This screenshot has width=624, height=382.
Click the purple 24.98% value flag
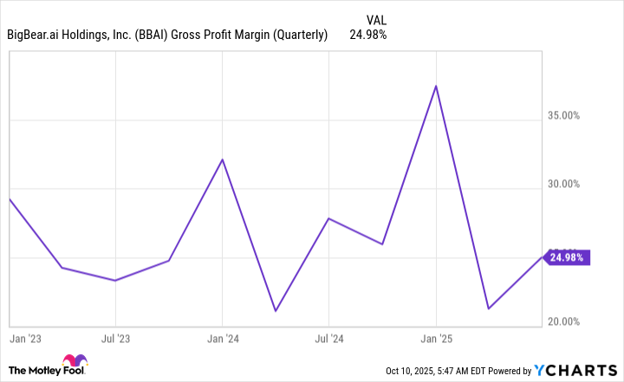tap(568, 256)
